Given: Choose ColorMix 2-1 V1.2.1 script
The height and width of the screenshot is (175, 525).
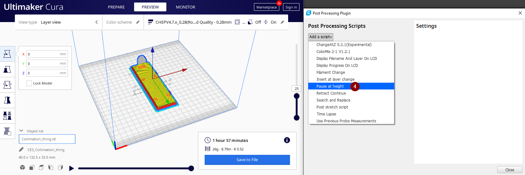Looking at the screenshot, I should coord(351,52).
